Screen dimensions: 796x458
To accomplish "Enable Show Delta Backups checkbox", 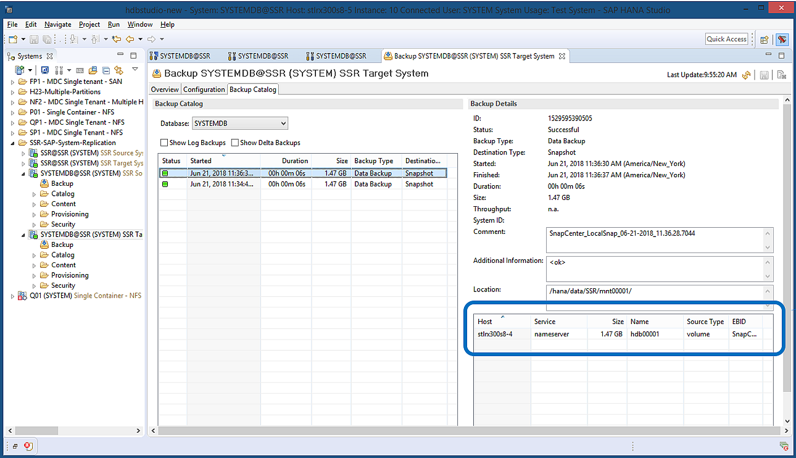I will 234,143.
